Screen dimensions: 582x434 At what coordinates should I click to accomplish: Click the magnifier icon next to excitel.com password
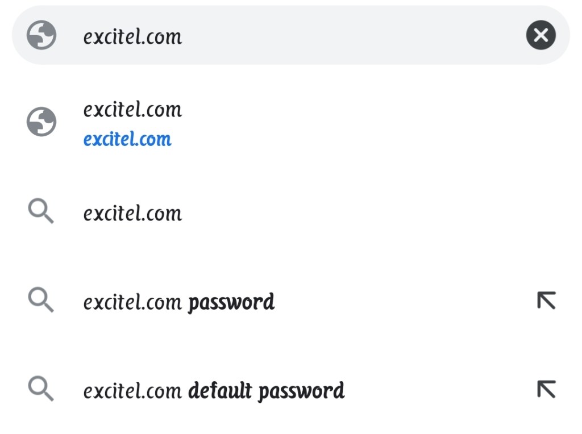41,301
